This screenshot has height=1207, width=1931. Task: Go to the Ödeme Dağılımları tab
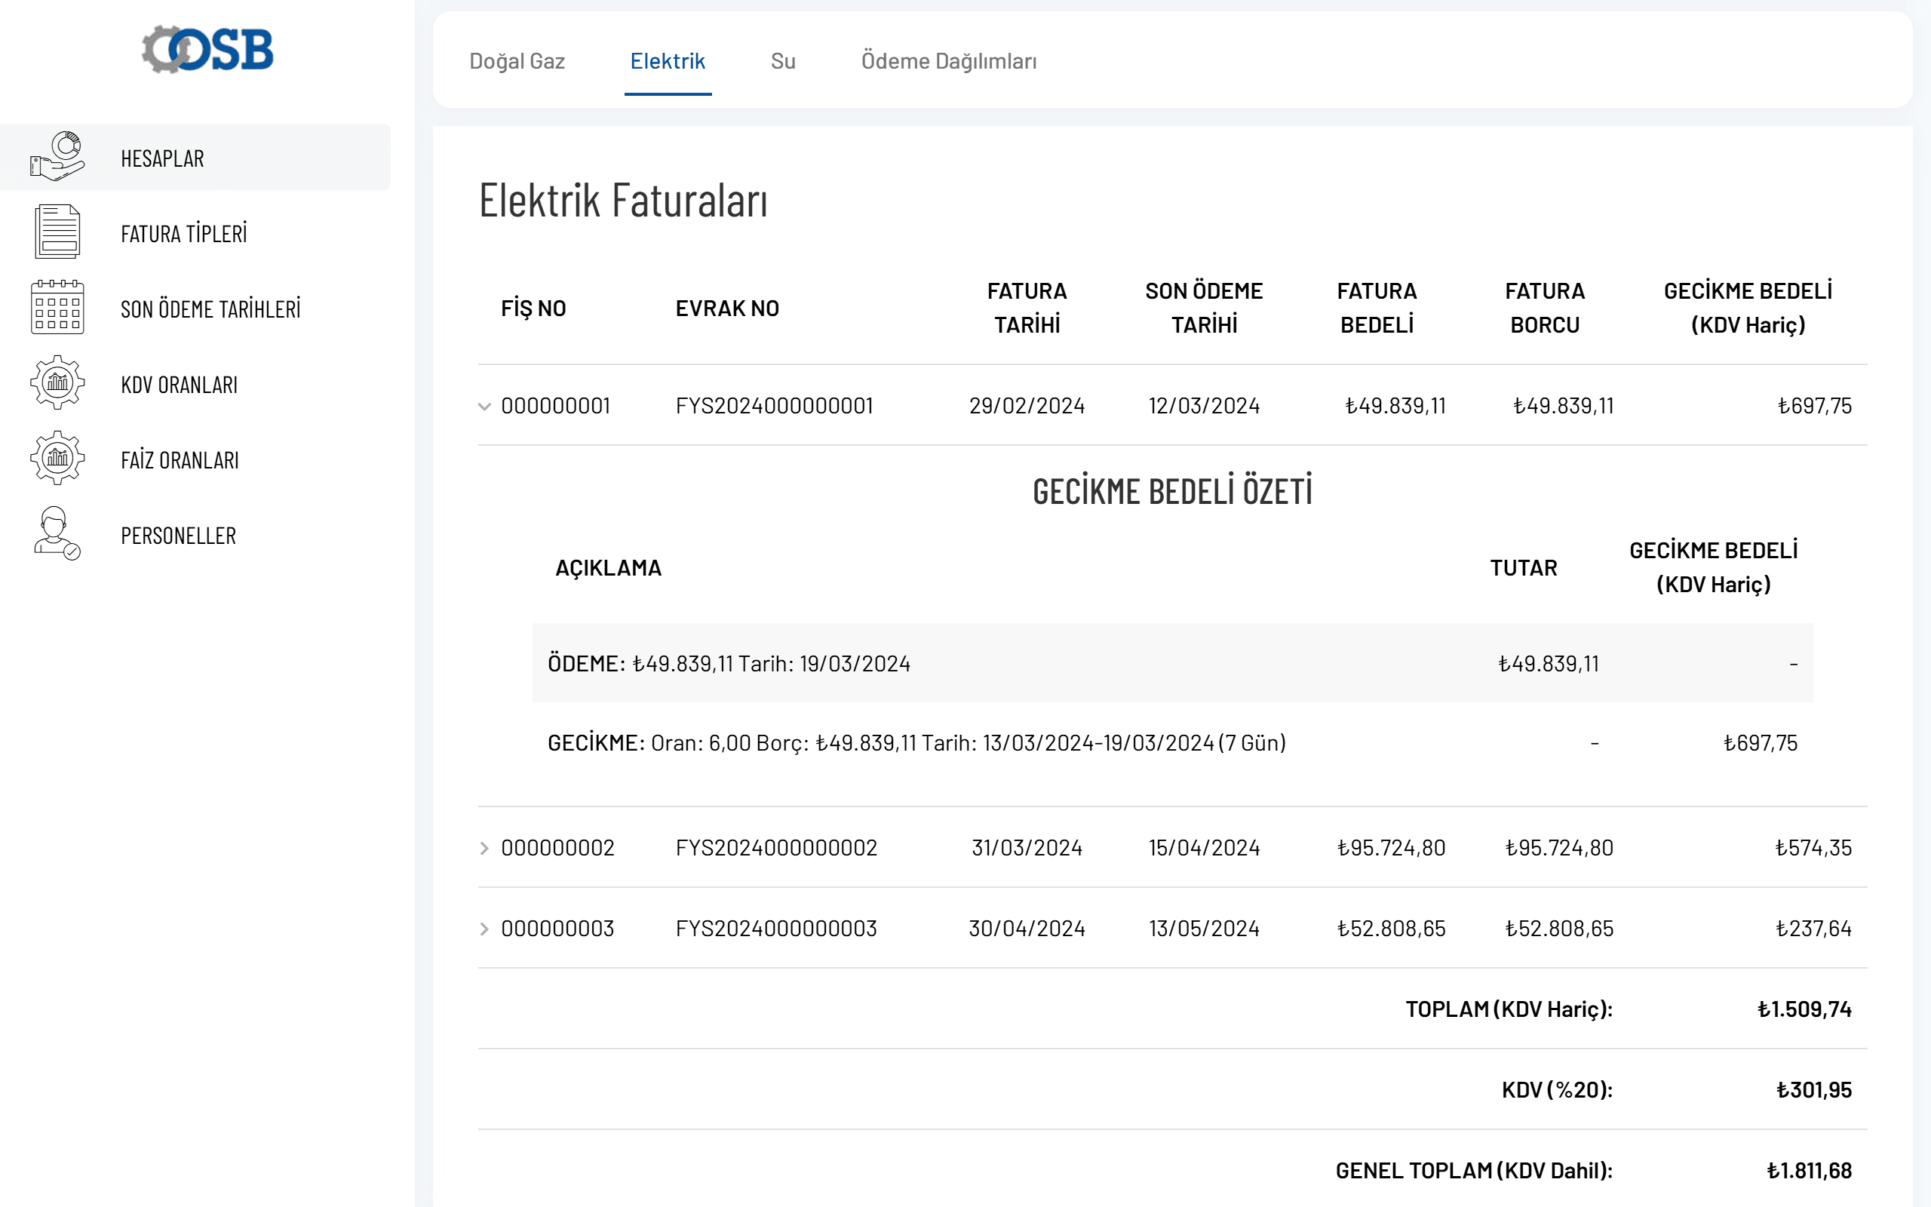coord(949,61)
